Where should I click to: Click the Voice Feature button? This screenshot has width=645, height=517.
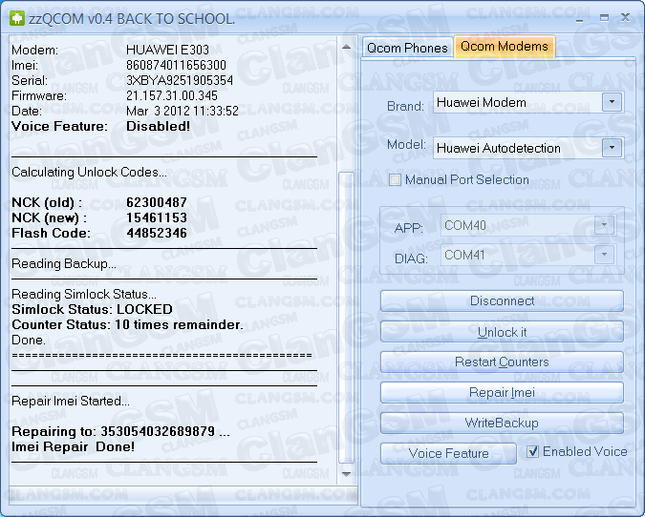point(448,453)
